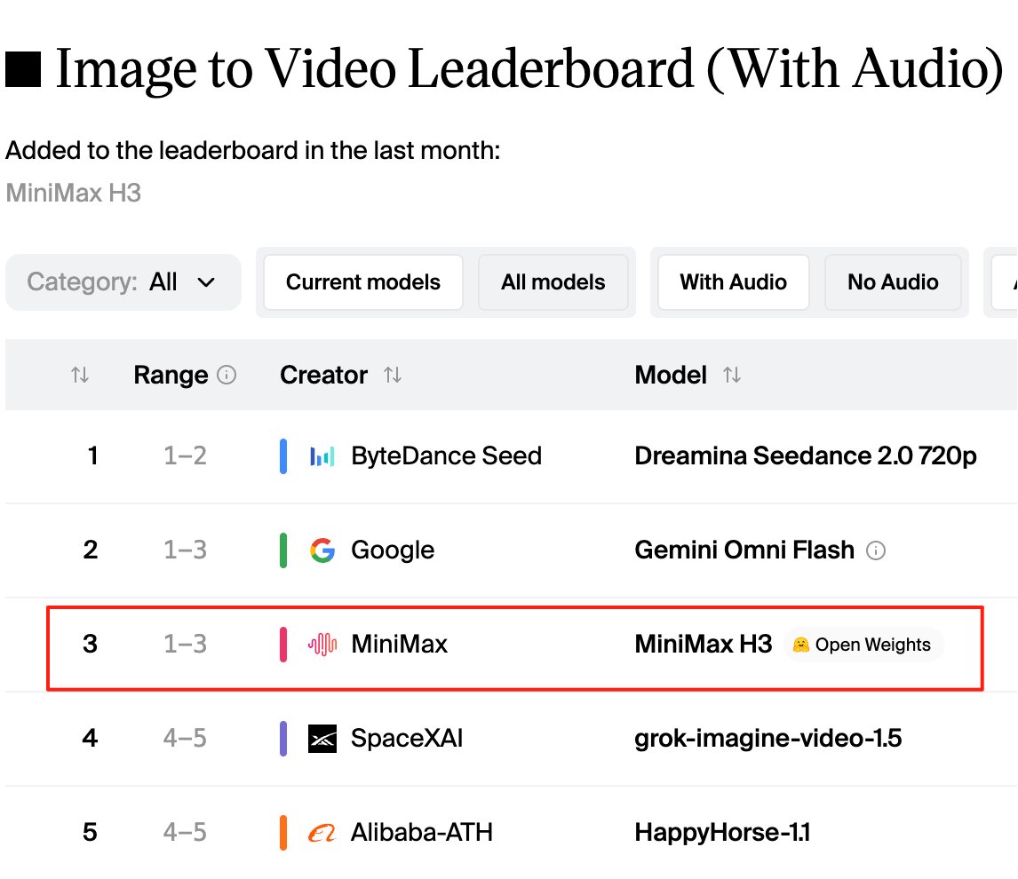Image resolution: width=1018 pixels, height=879 pixels.
Task: Click the Model column header
Action: click(670, 375)
